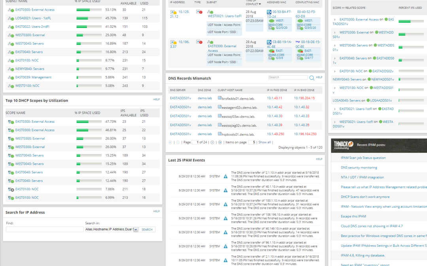
Task: Click the conflict type icon for 10.196.3.37
Action: 199,42
